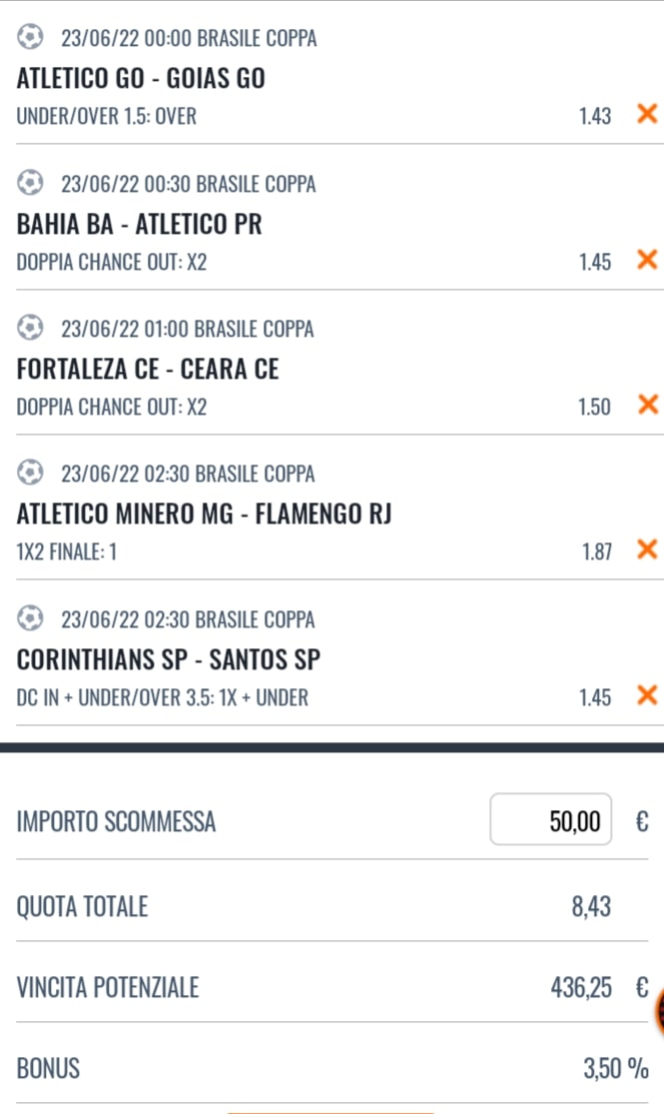Open Bahia BA - Atletico PR match
The height and width of the screenshot is (1114, 664).
coord(140,225)
